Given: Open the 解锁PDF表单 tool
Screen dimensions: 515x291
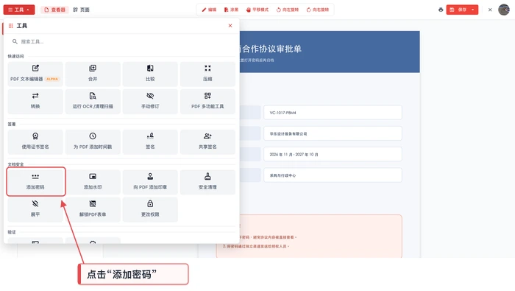Looking at the screenshot, I should pyautogui.click(x=93, y=209).
